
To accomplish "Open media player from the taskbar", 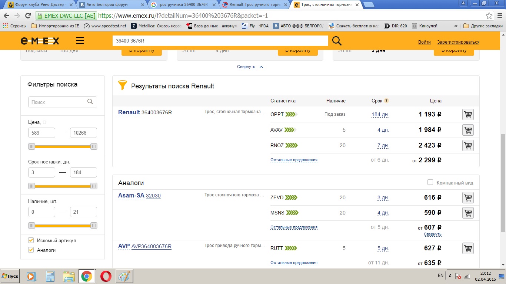I will coord(31,276).
